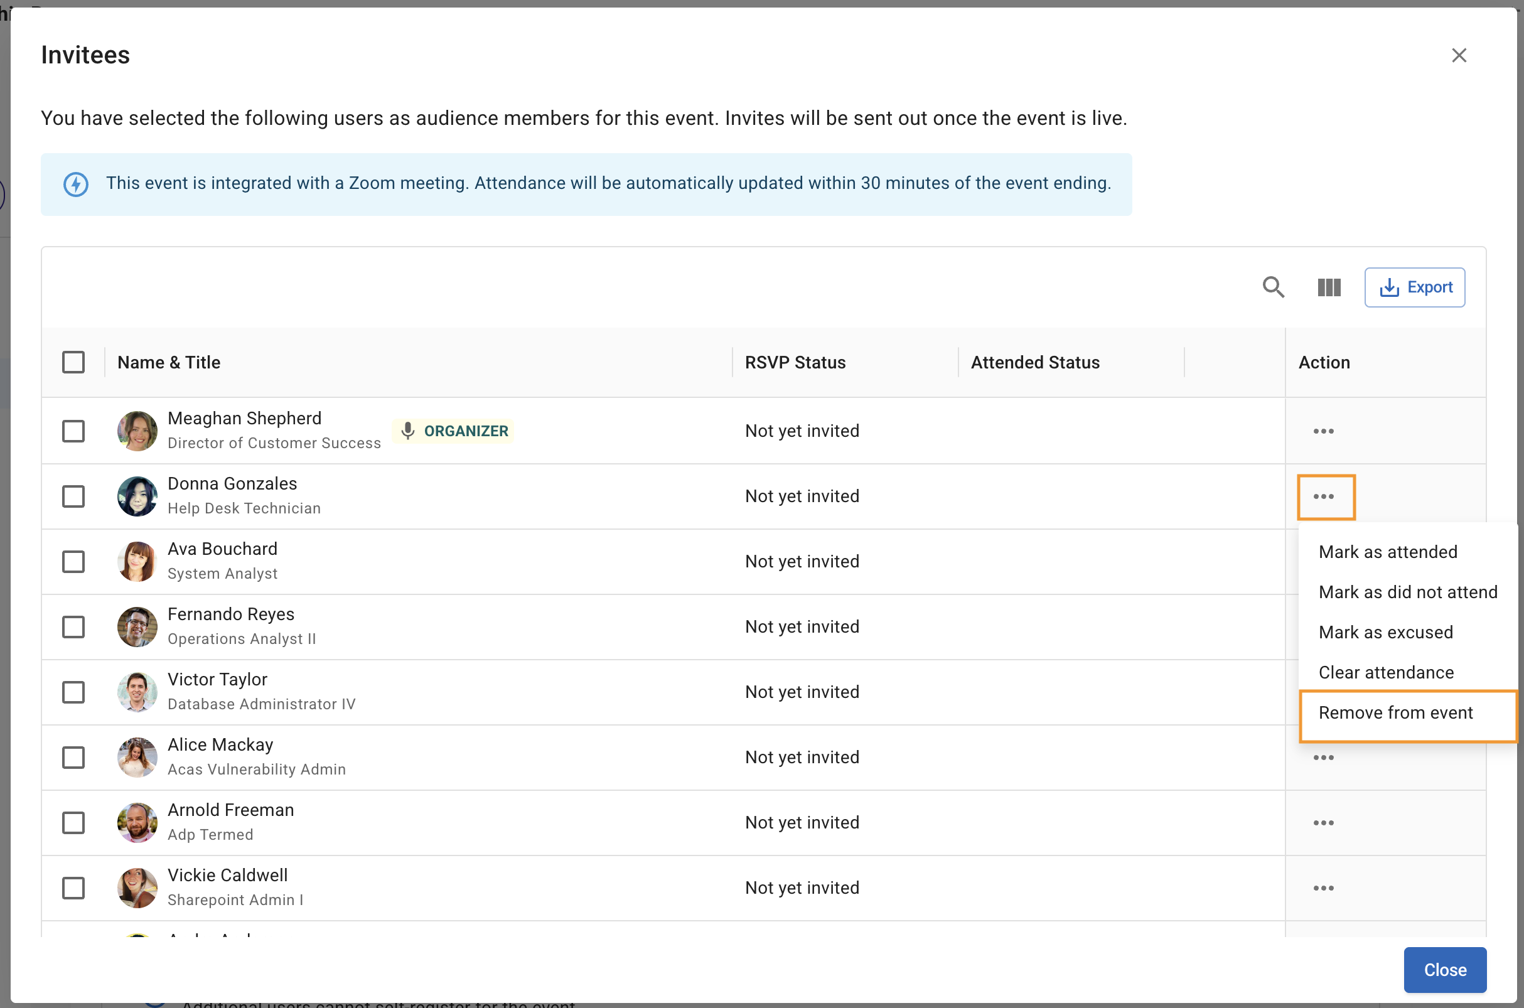Viewport: 1524px width, 1008px height.
Task: Click the search magnifier icon in table toolbar
Action: pos(1273,287)
